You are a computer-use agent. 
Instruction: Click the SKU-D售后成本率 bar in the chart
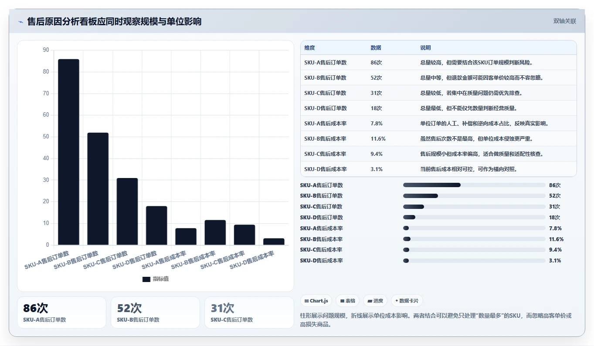tap(274, 242)
